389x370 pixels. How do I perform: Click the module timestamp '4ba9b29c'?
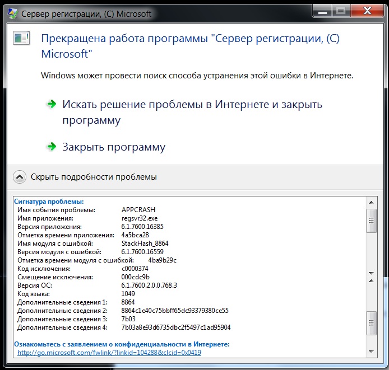(x=162, y=260)
